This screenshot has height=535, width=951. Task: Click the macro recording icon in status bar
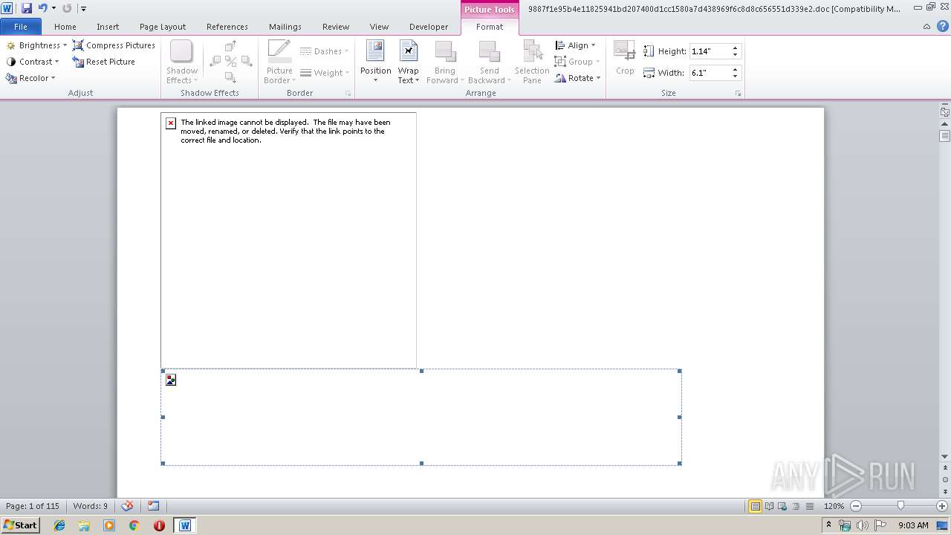click(153, 506)
